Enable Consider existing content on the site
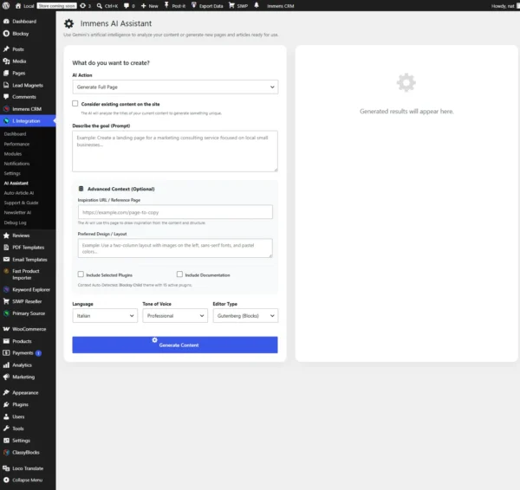Image resolution: width=520 pixels, height=490 pixels. click(x=75, y=104)
